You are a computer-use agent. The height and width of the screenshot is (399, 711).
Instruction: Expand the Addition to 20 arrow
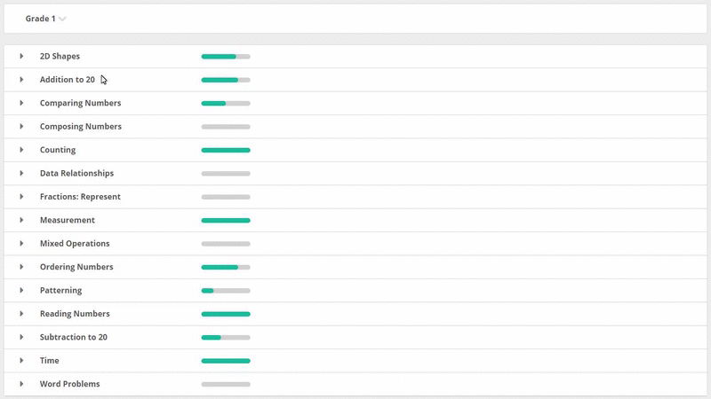(x=21, y=80)
